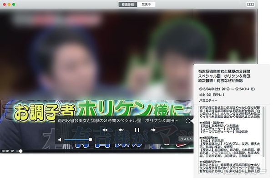The image size is (273, 181).
Task: Click the リストへ button
Action: tap(186, 139)
